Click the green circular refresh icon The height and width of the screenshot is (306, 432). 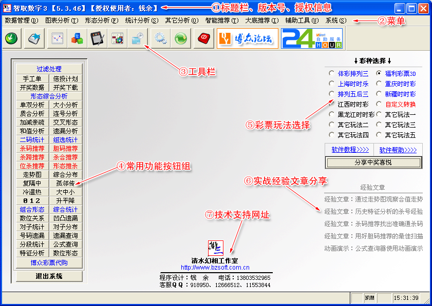(x=181, y=38)
